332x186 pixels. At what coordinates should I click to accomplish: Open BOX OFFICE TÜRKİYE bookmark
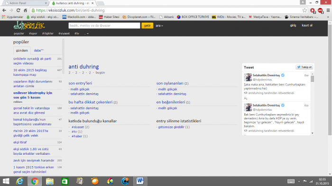click(x=193, y=17)
